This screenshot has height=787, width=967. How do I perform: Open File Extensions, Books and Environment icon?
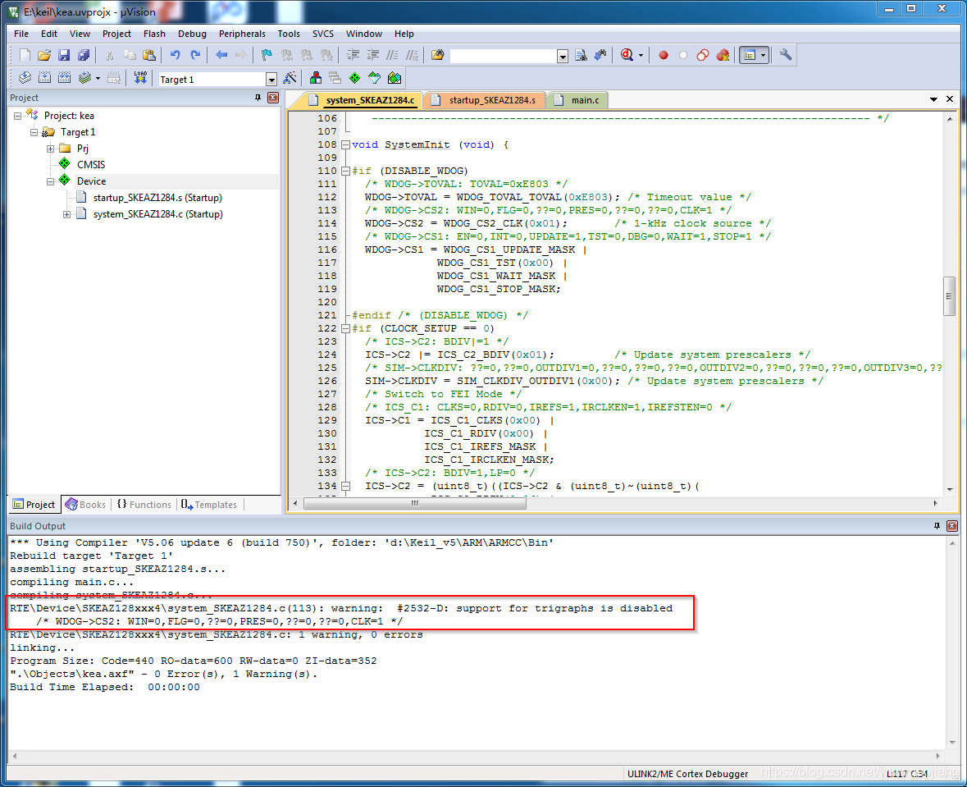point(315,78)
